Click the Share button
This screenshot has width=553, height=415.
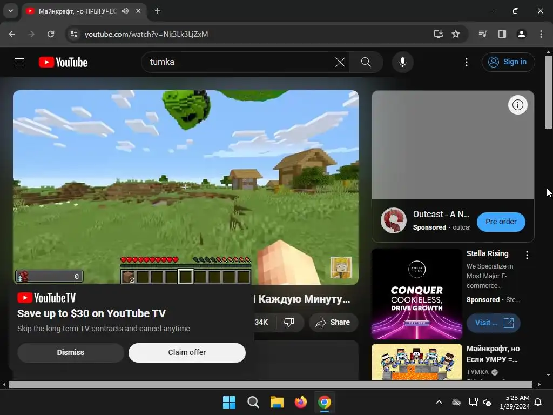333,322
